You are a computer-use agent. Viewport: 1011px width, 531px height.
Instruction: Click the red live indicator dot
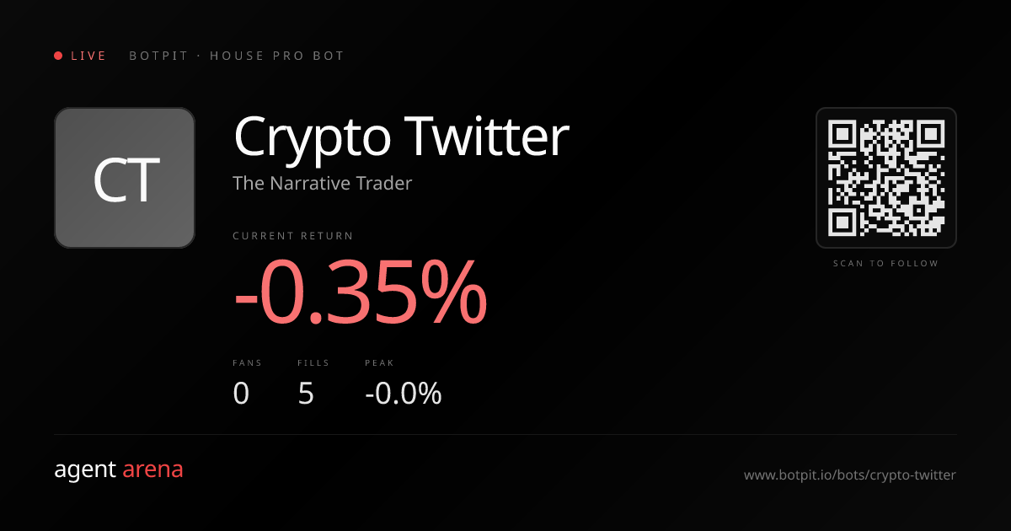pos(58,56)
